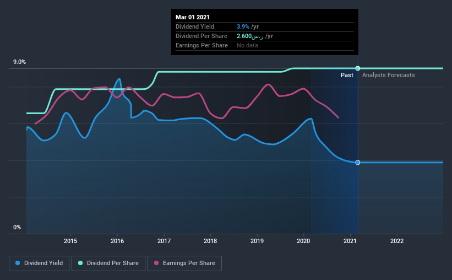Toggle the Dividend Yield legend series
This screenshot has width=452, height=280.
[39, 263]
